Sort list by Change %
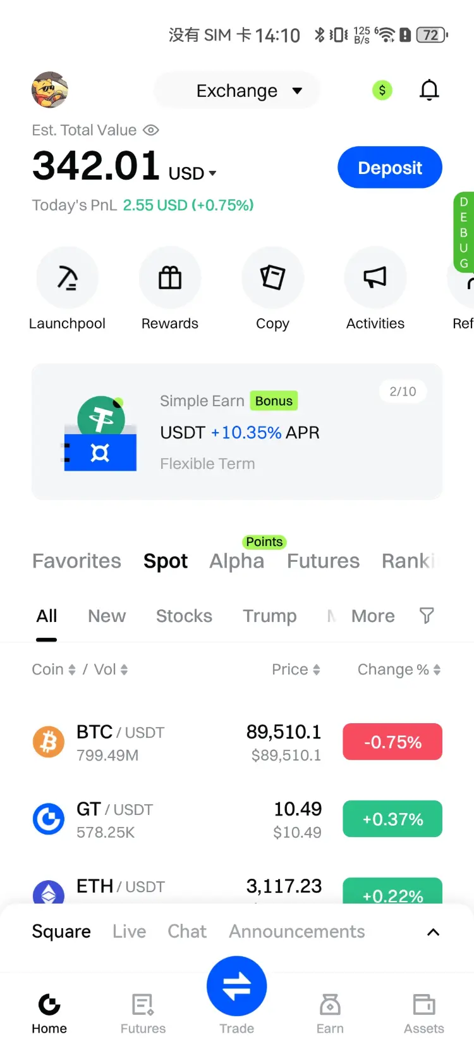 (399, 669)
